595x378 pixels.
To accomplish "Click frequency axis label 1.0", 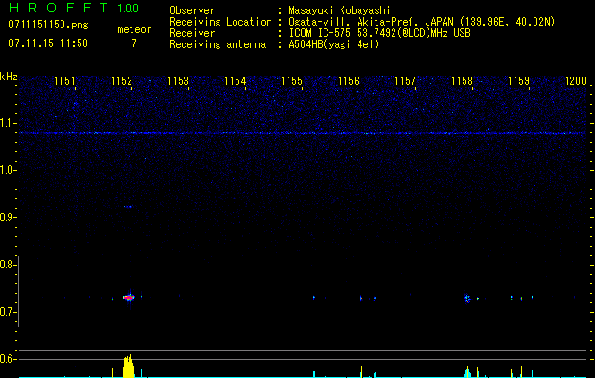I will tap(8, 170).
